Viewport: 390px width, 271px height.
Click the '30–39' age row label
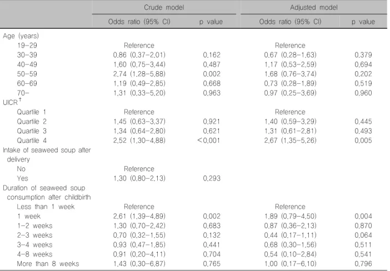click(x=27, y=55)
